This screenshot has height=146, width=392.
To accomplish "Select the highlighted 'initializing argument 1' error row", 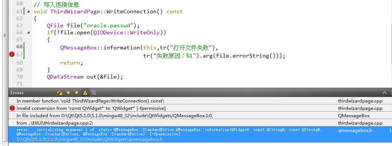I will coord(200,135).
